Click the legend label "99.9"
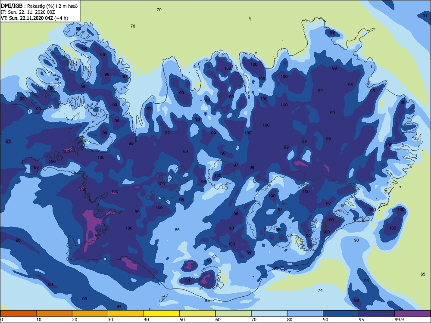431x323 pixels. pos(399,320)
